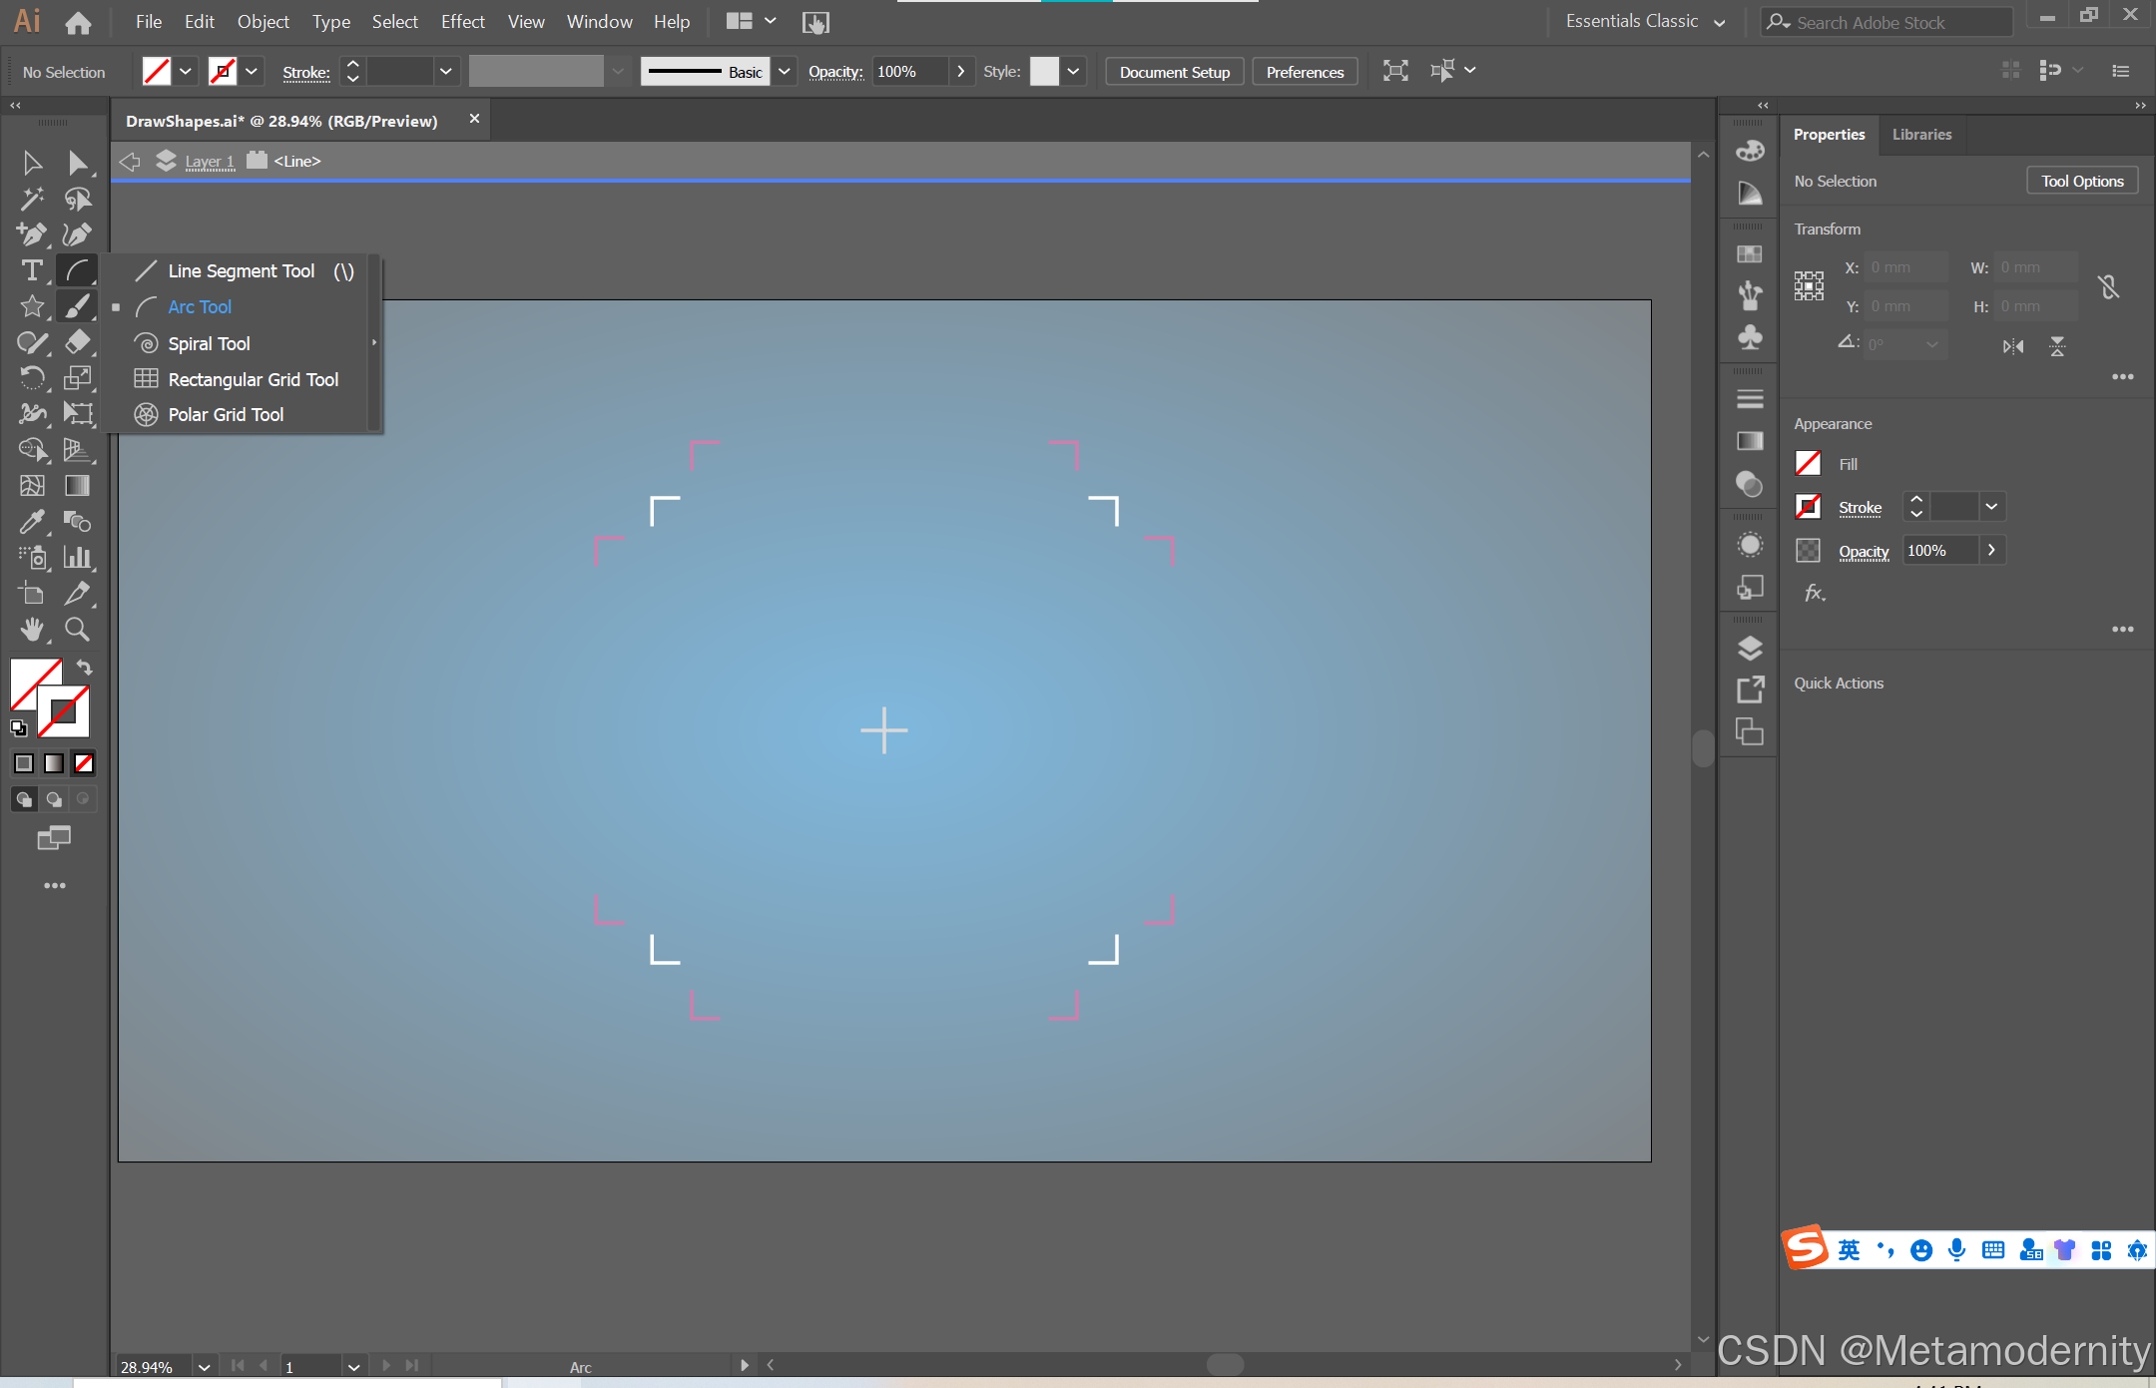Open the Essentials Classic workspace dropdown
Screen dimensions: 2156x1388
(x=1719, y=22)
